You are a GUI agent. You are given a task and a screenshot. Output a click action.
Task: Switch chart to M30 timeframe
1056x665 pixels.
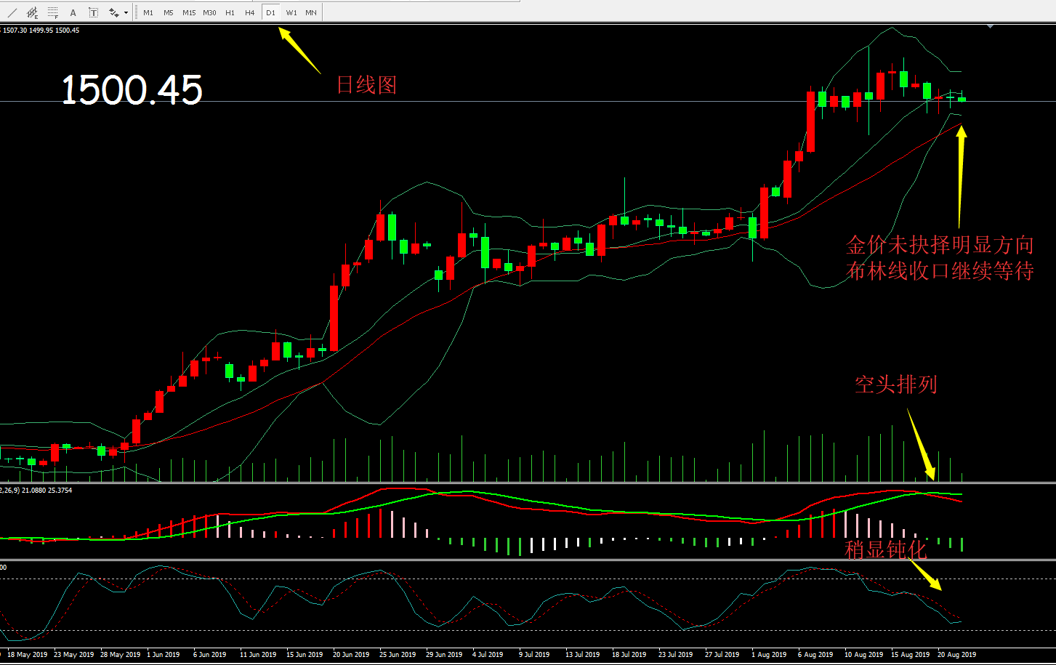click(x=209, y=12)
